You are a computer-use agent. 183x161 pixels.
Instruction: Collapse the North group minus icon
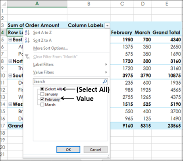coord(10,61)
